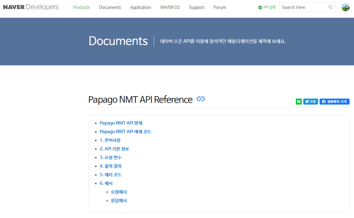Go to section 2. API 기본 정보
354x218 pixels.
[114, 149]
